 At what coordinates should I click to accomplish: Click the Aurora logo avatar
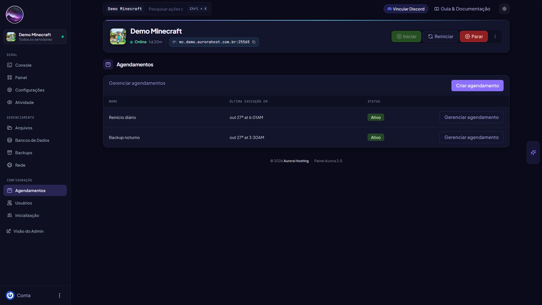[x=15, y=15]
